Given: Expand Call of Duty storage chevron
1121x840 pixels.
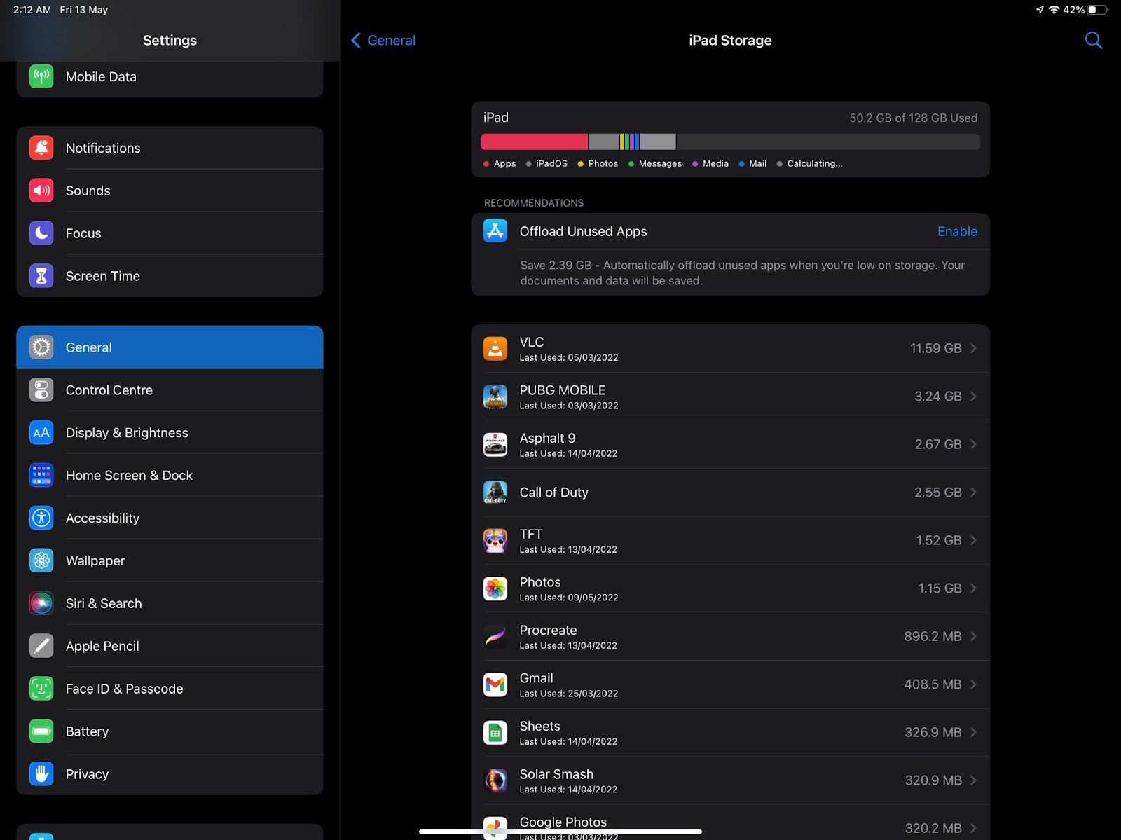Looking at the screenshot, I should (973, 493).
